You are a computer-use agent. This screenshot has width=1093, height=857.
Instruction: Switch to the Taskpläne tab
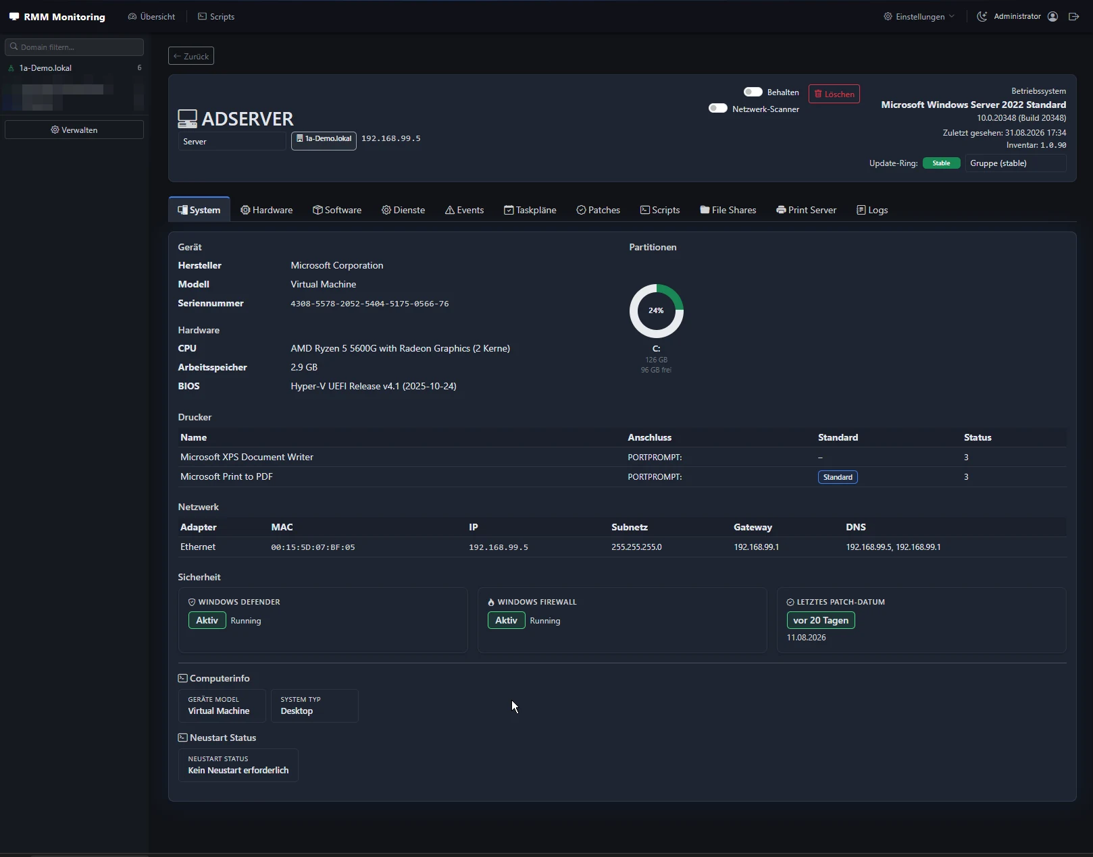[530, 210]
